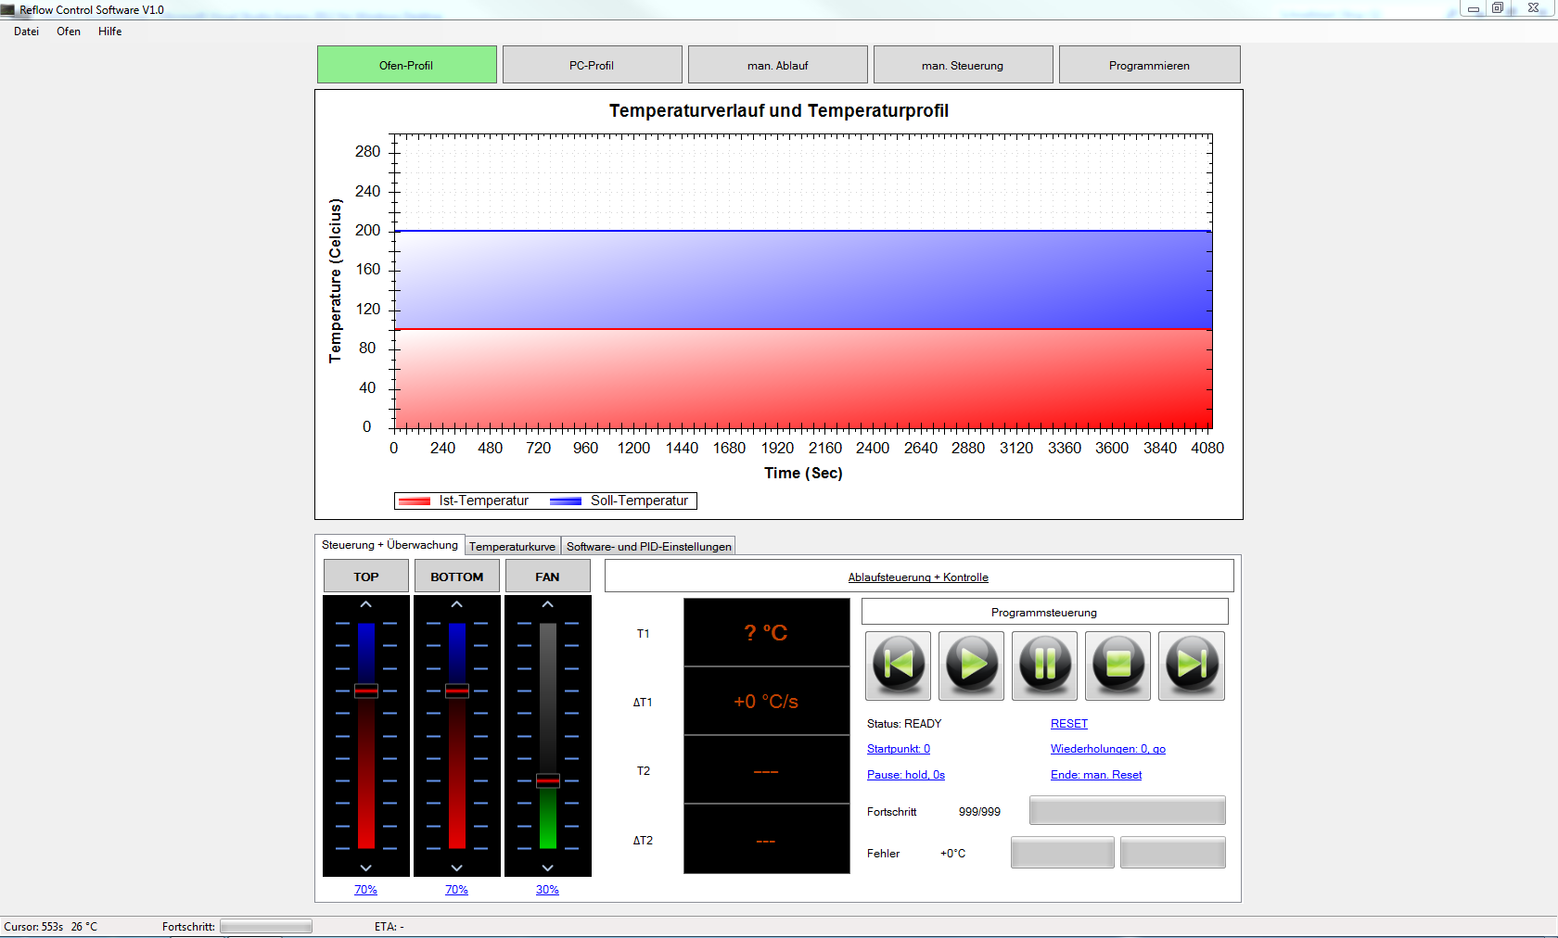Click the BOTTOM 70% value link

[457, 890]
